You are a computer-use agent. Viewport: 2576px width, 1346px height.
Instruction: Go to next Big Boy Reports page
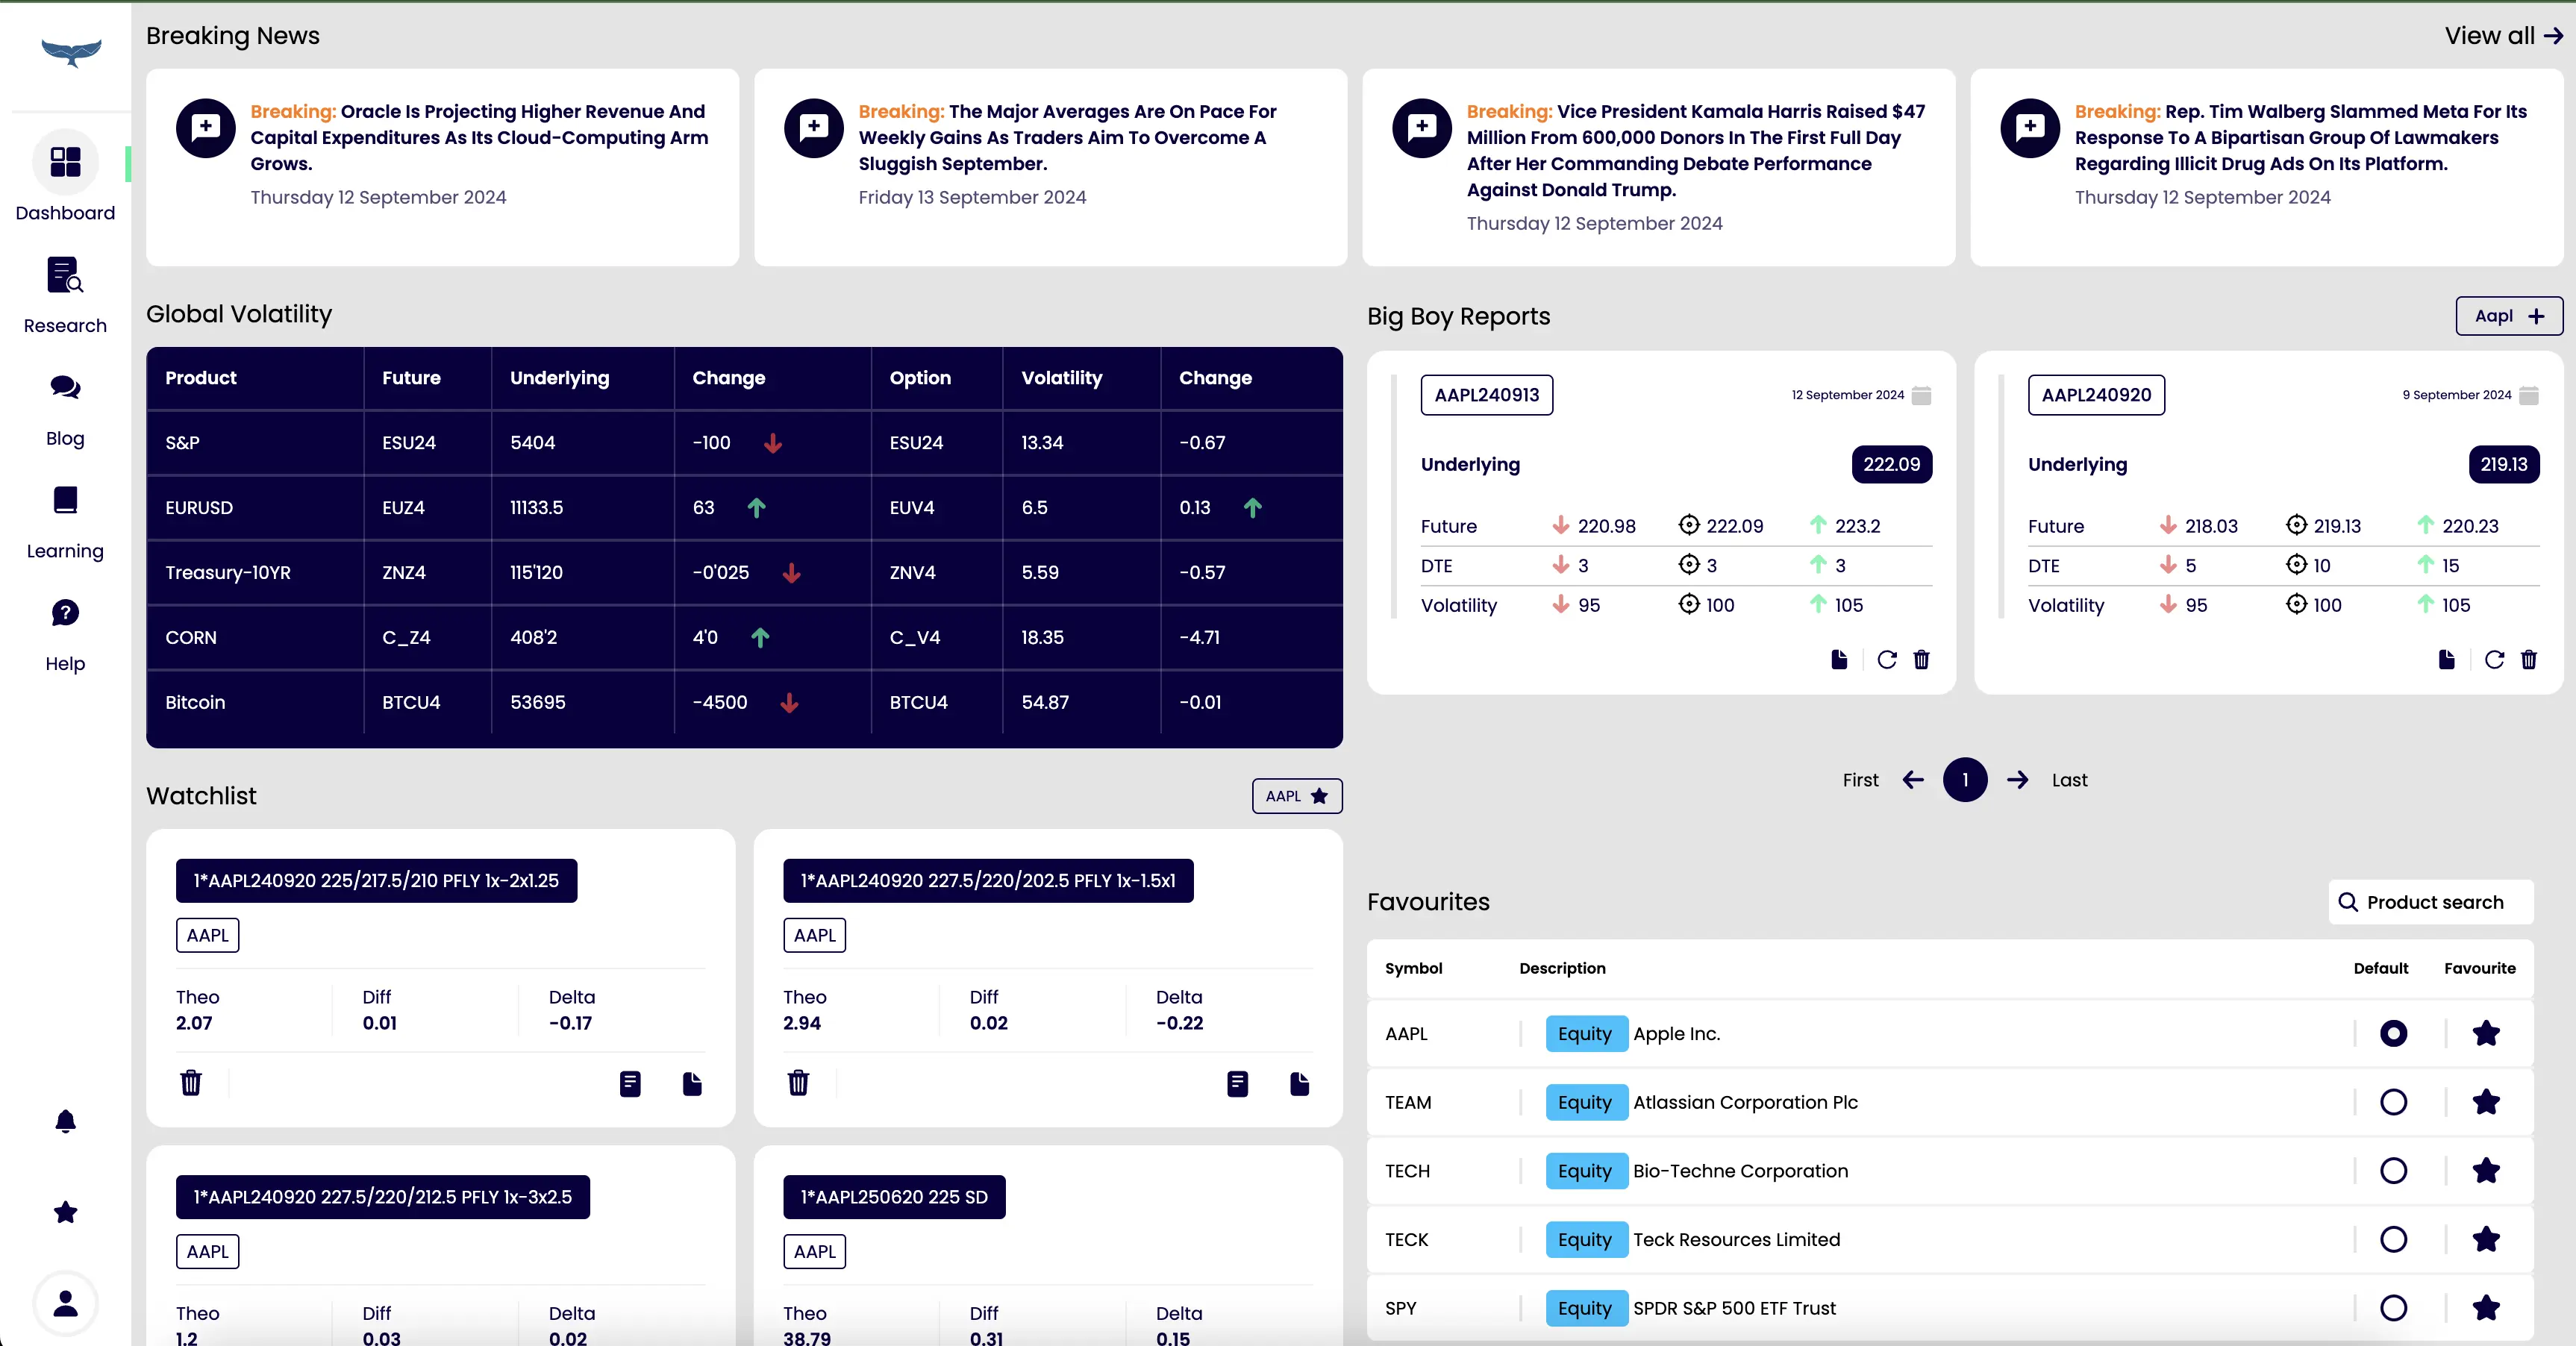2018,780
